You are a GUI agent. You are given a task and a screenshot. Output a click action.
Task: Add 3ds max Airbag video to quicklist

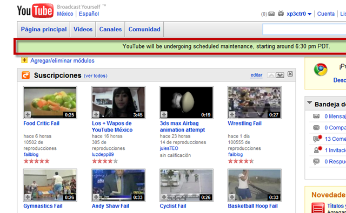[x=164, y=114]
